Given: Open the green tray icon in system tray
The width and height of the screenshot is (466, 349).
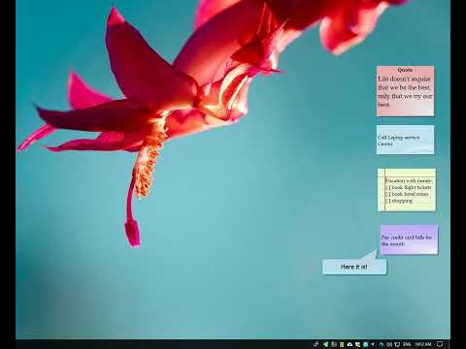Looking at the screenshot, I should [x=342, y=344].
